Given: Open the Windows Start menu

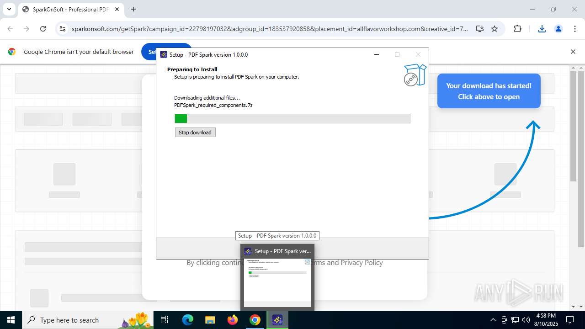Looking at the screenshot, I should pos(11,320).
